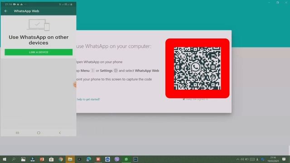Open the volume control in system tray

pyautogui.click(x=242, y=159)
